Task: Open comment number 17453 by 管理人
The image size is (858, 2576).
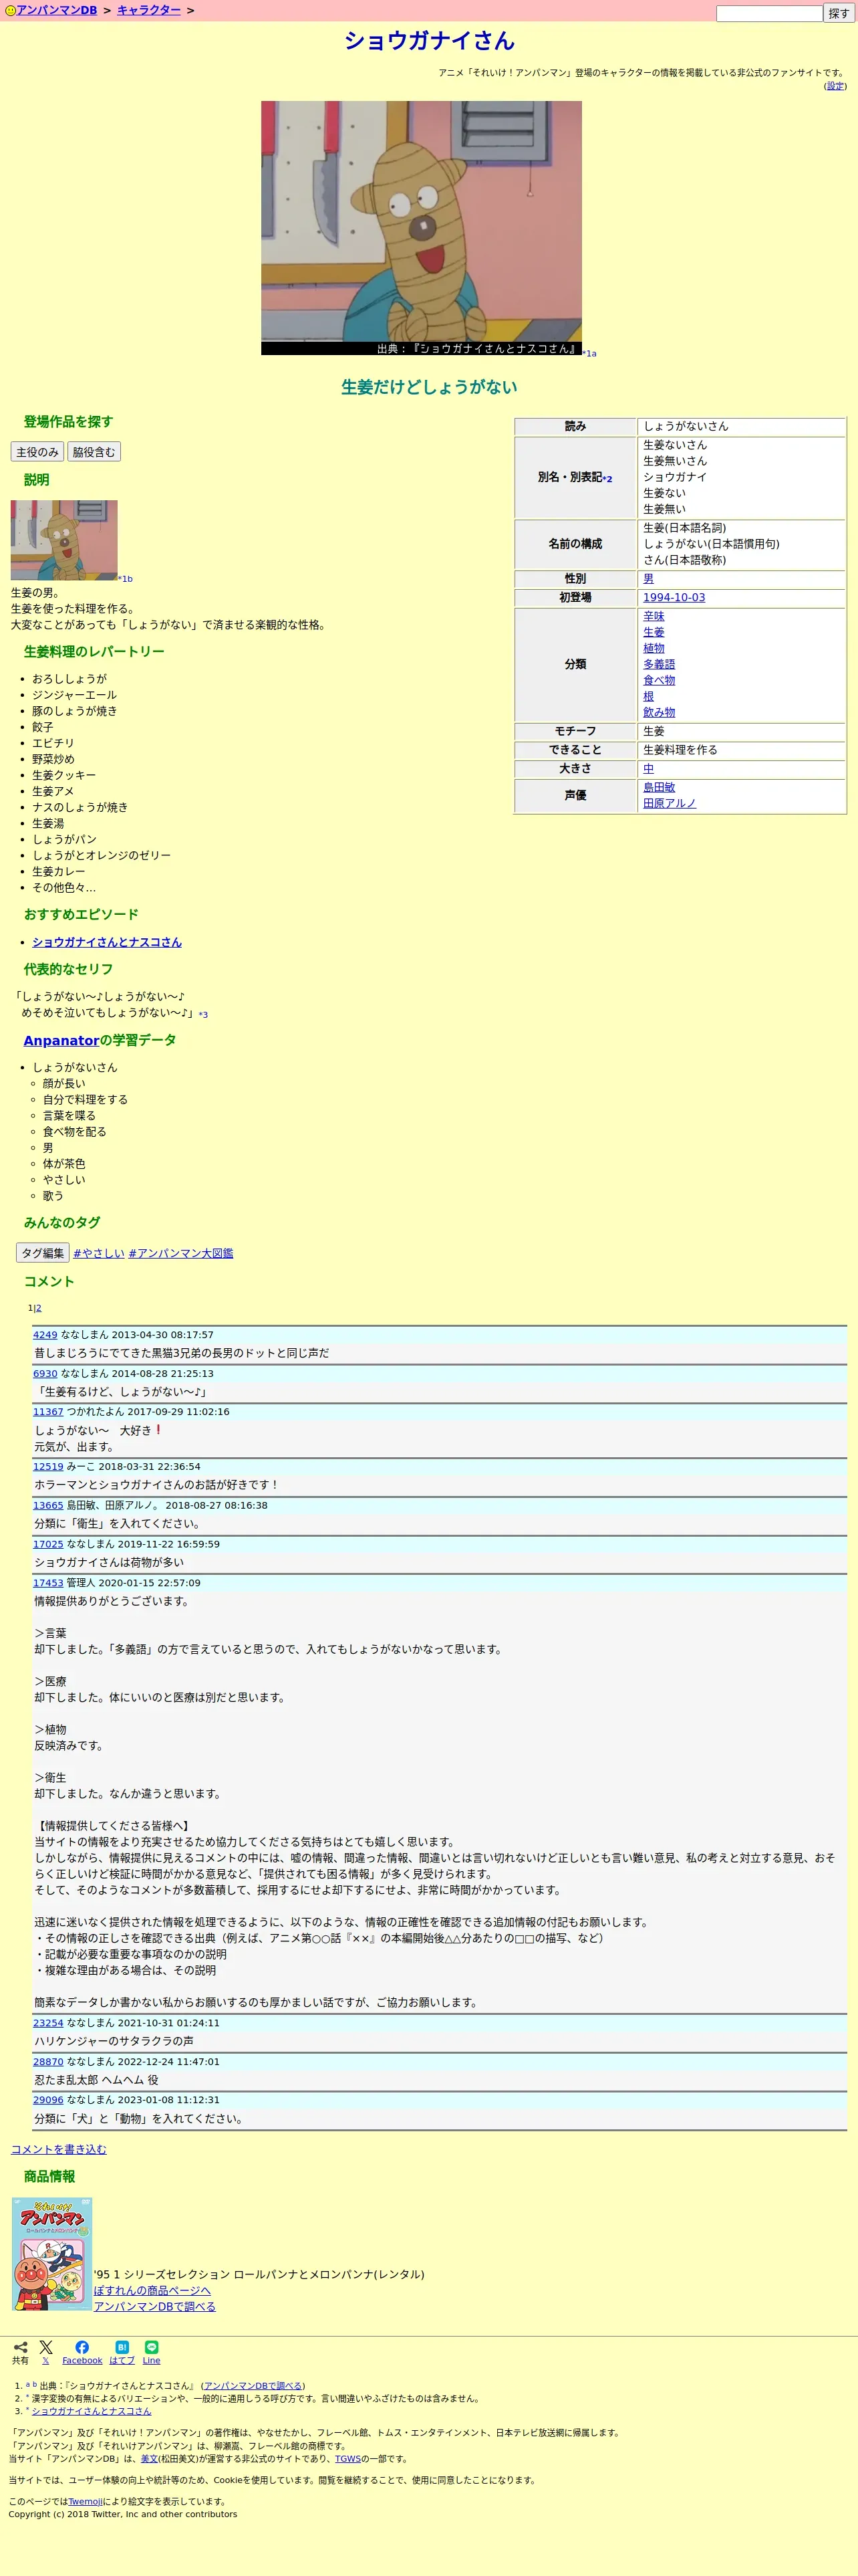Action: [x=48, y=1583]
